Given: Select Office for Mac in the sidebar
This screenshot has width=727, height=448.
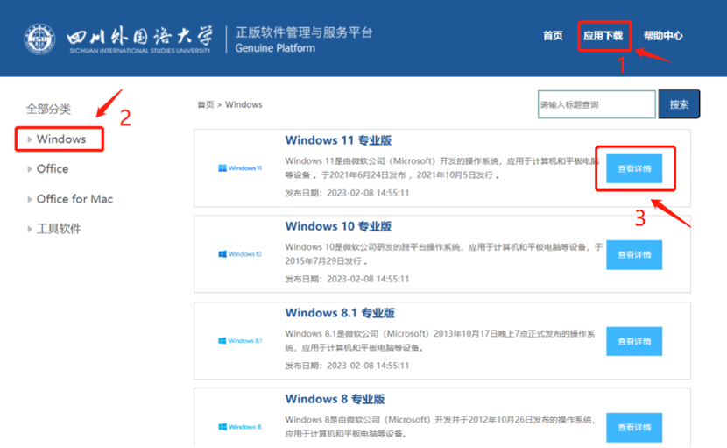Looking at the screenshot, I should tap(74, 199).
